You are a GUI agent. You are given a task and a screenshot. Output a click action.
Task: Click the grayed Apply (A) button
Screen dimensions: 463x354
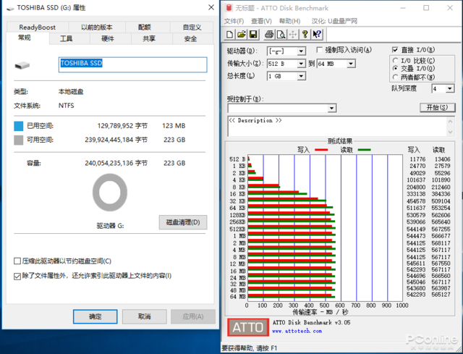click(193, 317)
